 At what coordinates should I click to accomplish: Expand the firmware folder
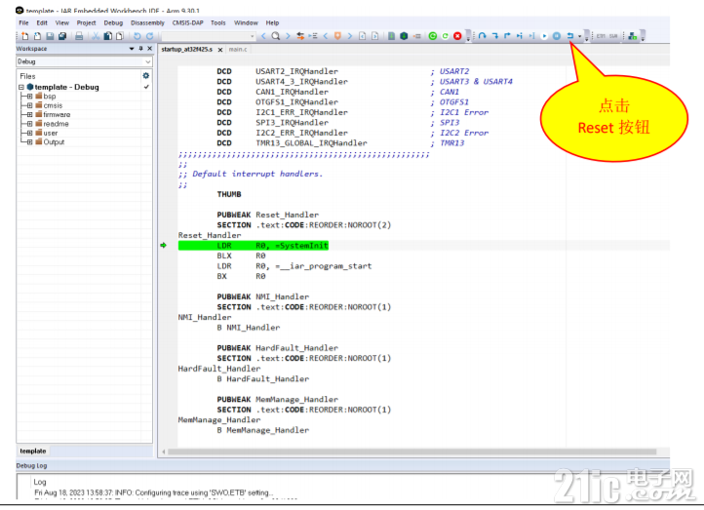[x=29, y=114]
